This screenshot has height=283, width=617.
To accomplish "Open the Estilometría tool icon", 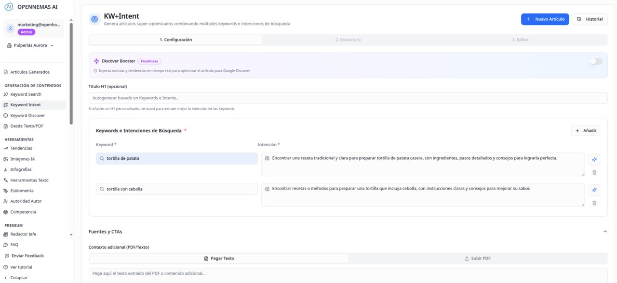I will 6,190.
